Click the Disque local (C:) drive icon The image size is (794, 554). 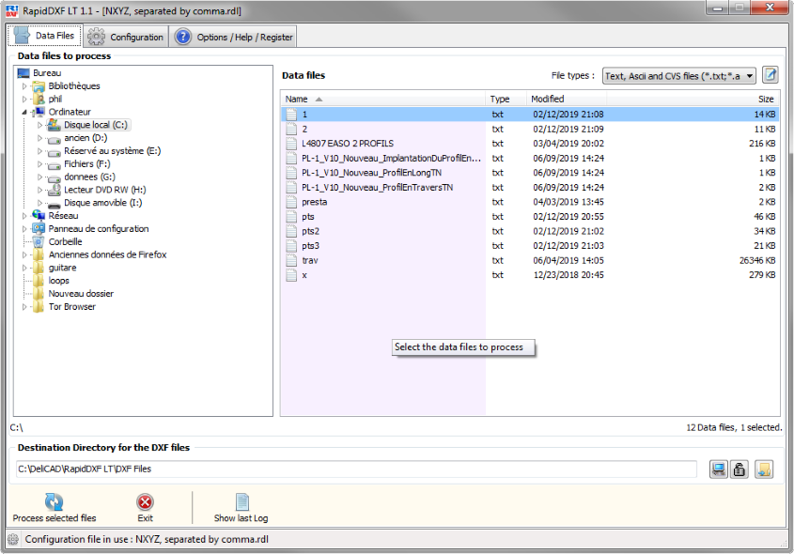click(54, 125)
